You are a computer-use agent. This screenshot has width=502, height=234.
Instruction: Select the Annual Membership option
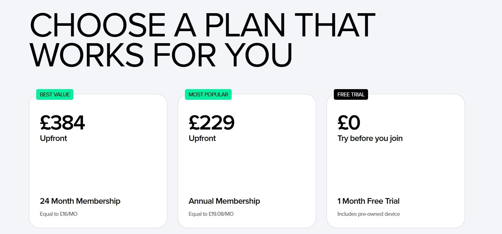click(224, 201)
